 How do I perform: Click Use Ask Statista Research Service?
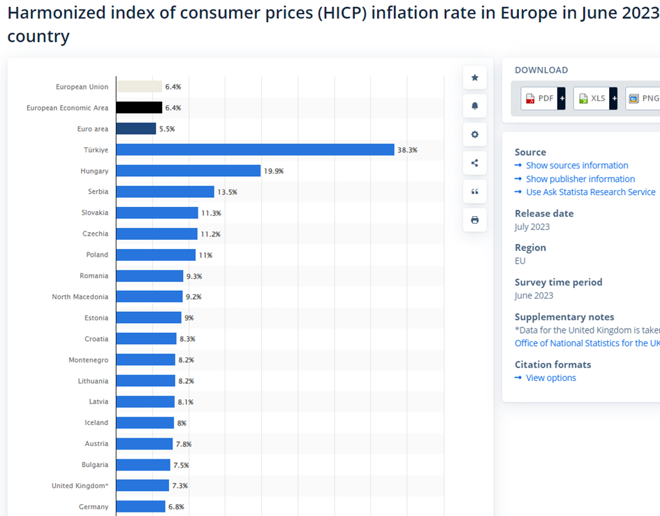[591, 192]
